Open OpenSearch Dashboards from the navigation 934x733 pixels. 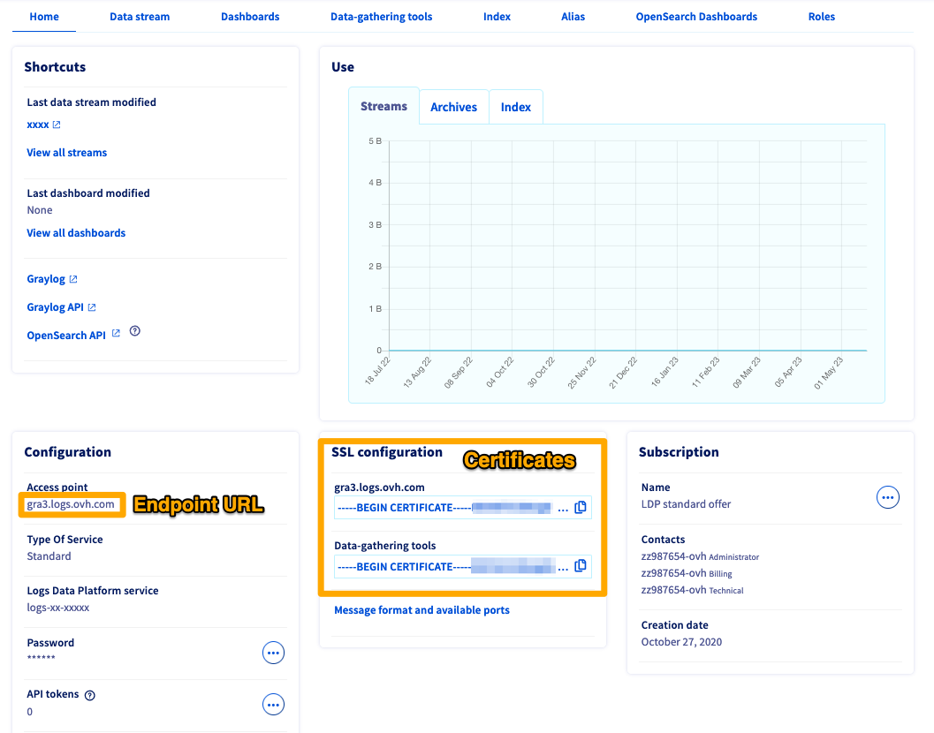coord(696,16)
